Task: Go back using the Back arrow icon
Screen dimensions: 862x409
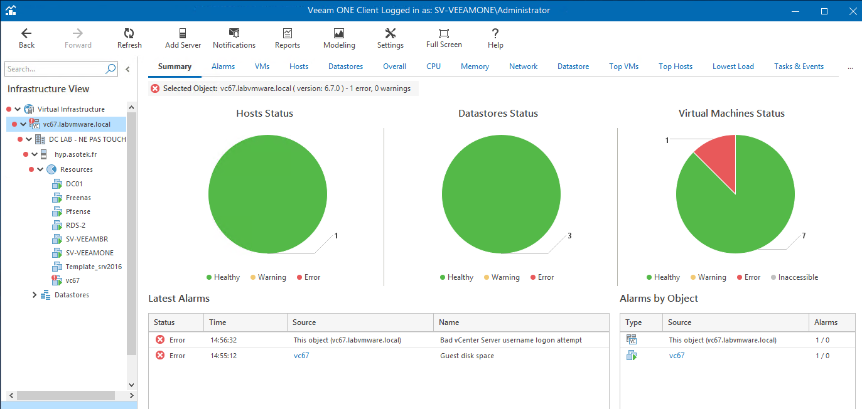Action: 26,33
